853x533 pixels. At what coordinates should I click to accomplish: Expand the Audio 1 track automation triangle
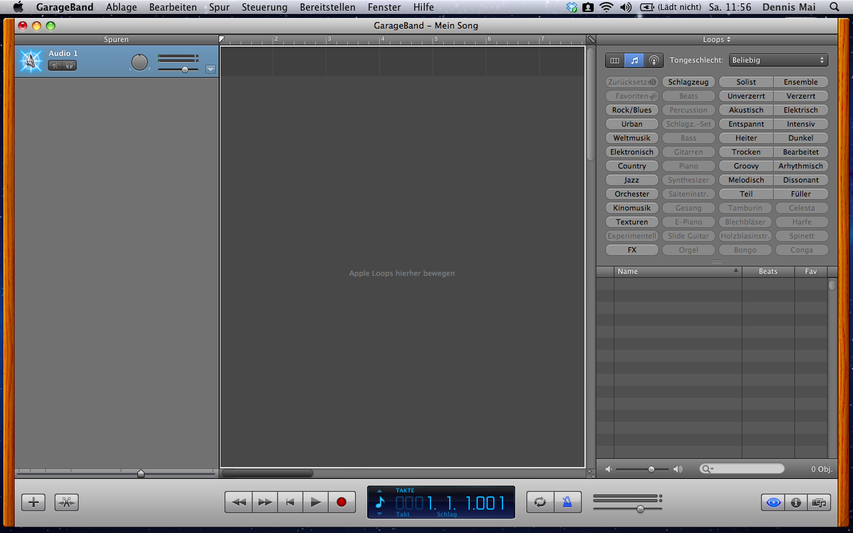(211, 69)
